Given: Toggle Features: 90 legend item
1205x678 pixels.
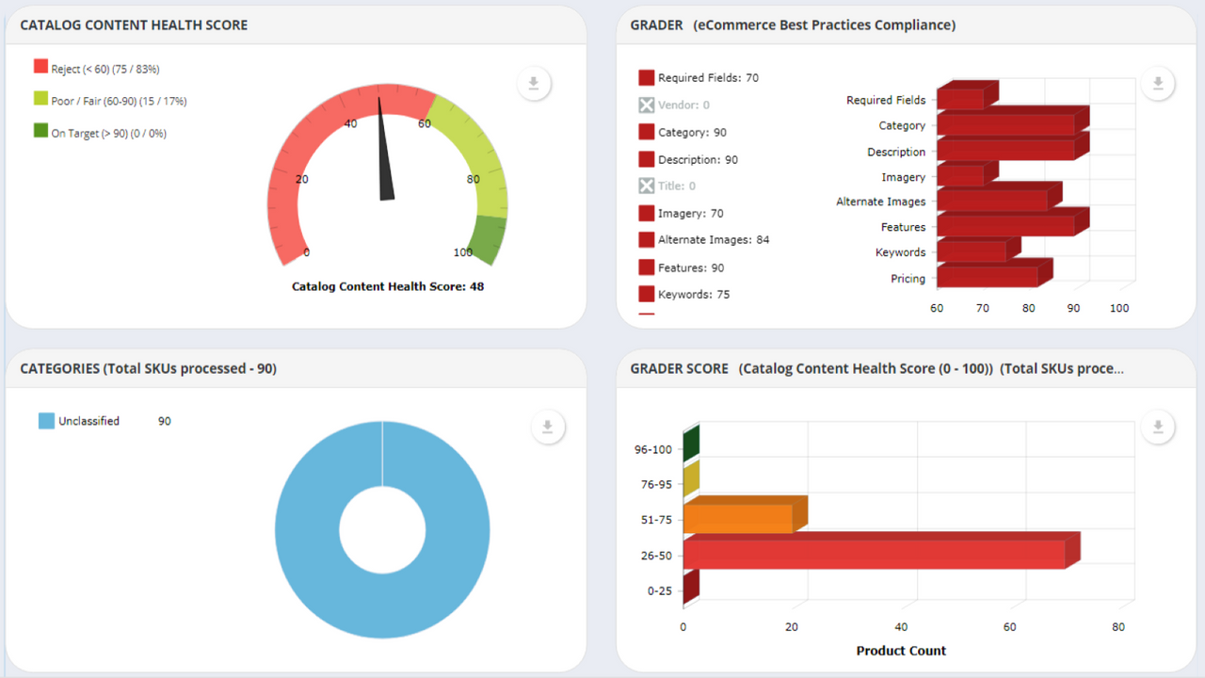Looking at the screenshot, I should (x=682, y=267).
